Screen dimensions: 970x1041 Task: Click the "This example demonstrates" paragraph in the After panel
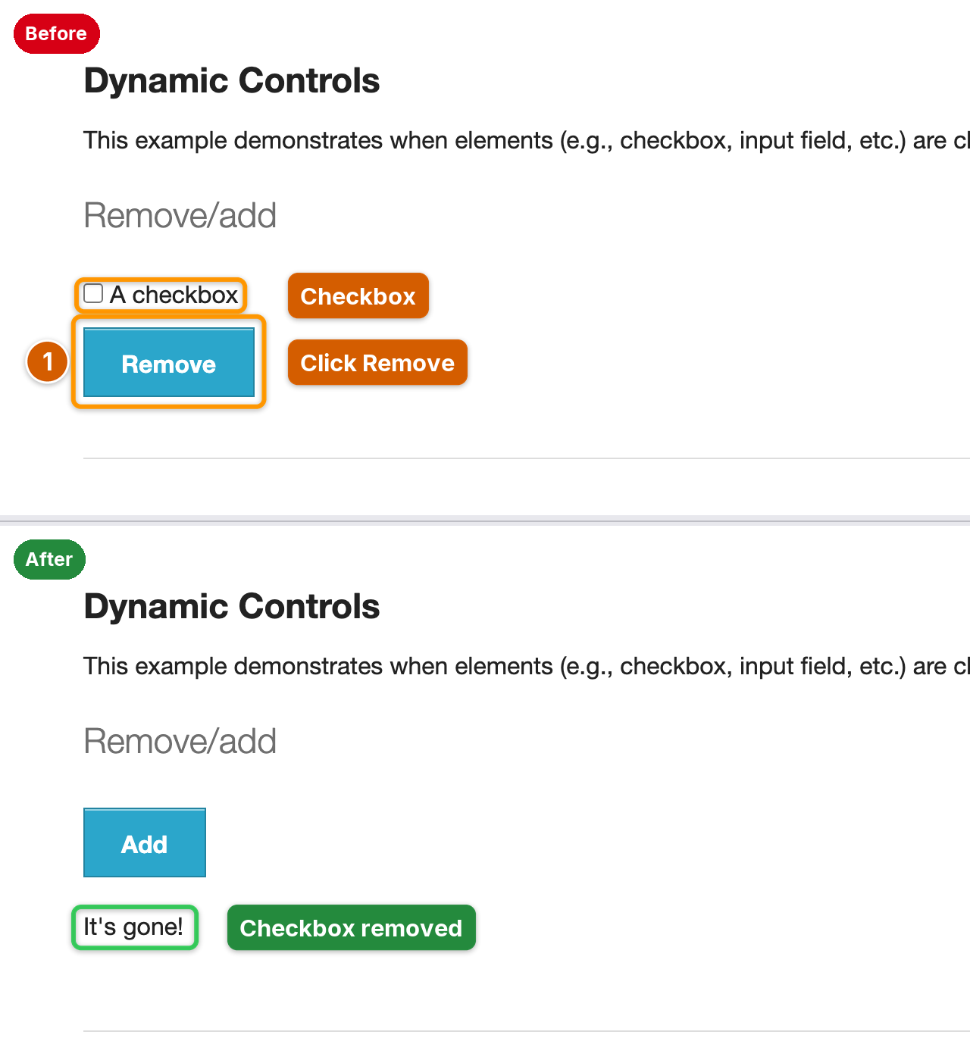527,666
